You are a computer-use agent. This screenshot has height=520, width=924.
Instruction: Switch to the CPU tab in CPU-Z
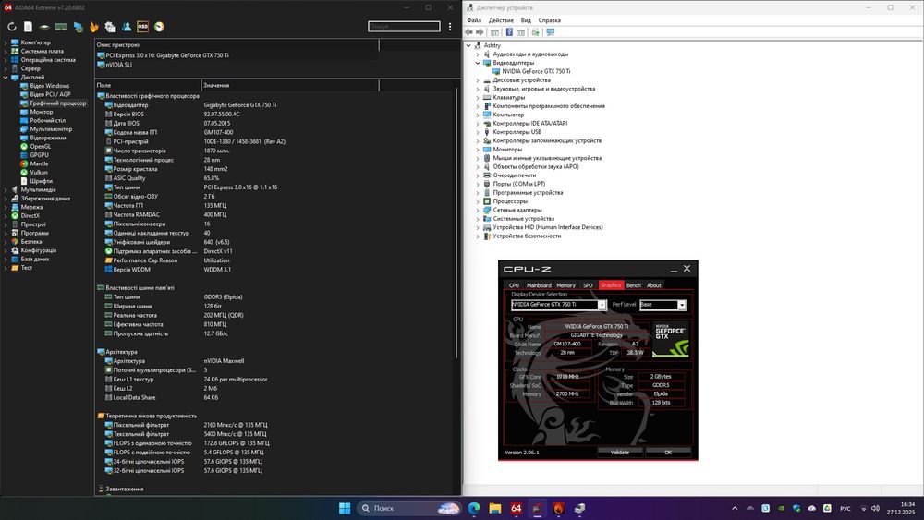tap(514, 285)
